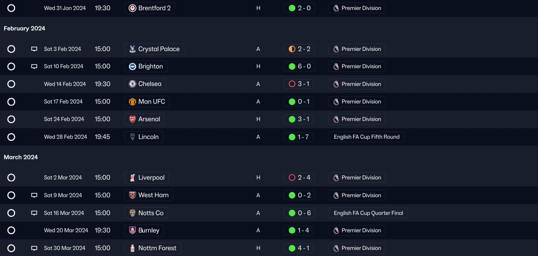538x256 pixels.
Task: Open English FA Cup Quarter Final competition
Action: [368, 213]
